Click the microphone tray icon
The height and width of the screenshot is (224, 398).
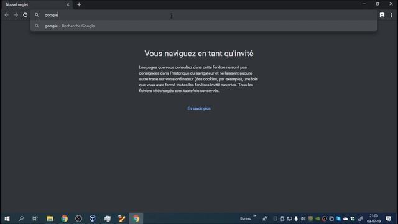click(x=296, y=218)
